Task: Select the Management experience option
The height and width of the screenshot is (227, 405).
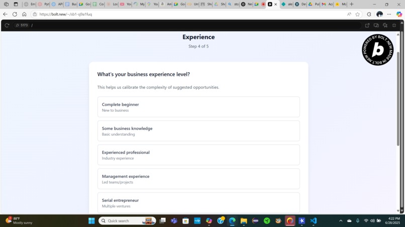Action: click(198, 179)
